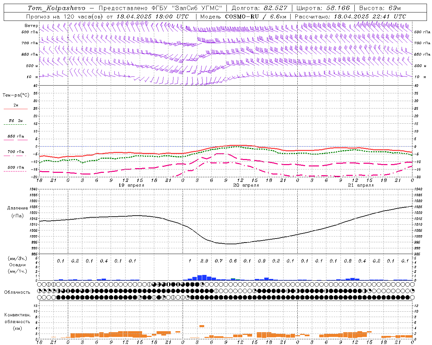The image size is (432, 345).
Task: Click the Давление pressure panel label
Action: [18, 208]
